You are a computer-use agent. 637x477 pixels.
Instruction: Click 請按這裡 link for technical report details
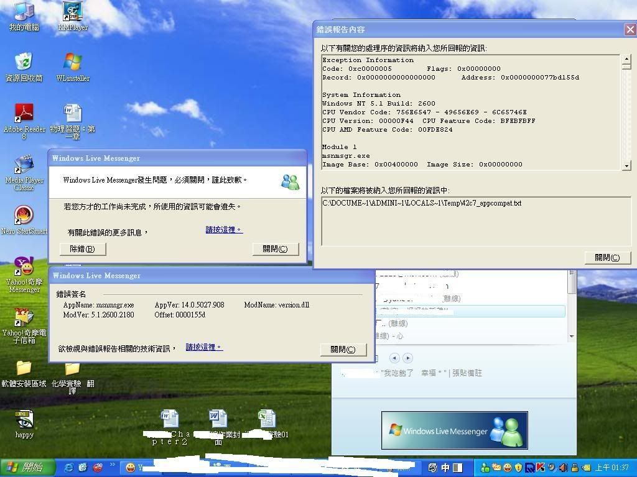[204, 347]
